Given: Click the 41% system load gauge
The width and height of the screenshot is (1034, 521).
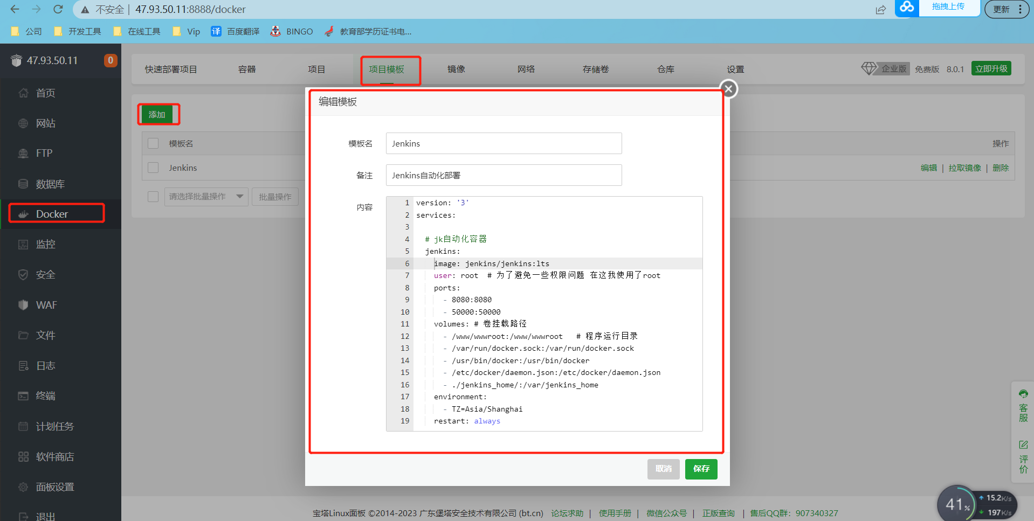Looking at the screenshot, I should (957, 504).
